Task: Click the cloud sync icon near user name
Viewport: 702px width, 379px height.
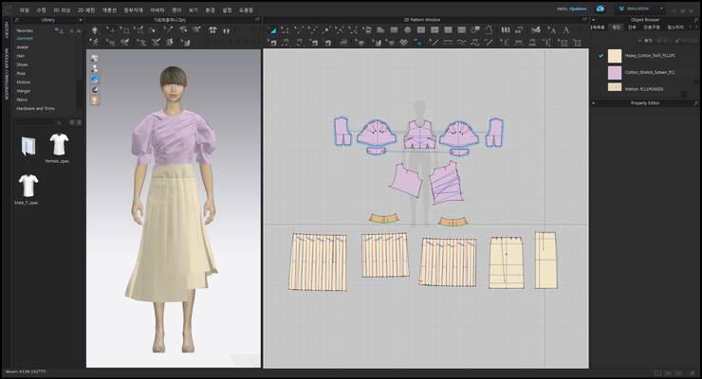Action: (600, 9)
